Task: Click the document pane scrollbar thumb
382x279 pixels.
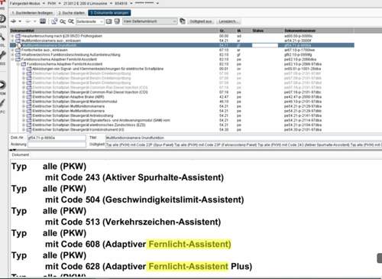Action: [380, 258]
